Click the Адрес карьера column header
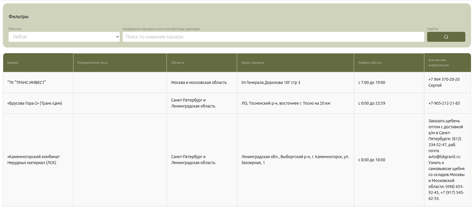 252,63
